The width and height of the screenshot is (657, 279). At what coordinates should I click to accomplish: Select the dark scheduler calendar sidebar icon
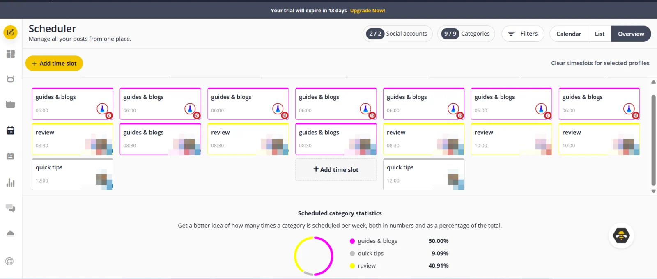pos(11,130)
